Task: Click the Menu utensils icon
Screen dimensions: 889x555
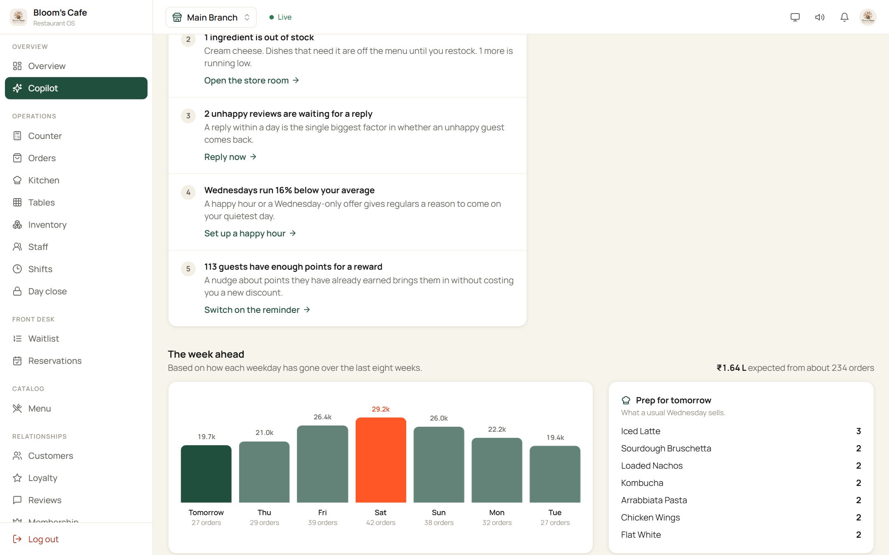Action: click(x=17, y=409)
